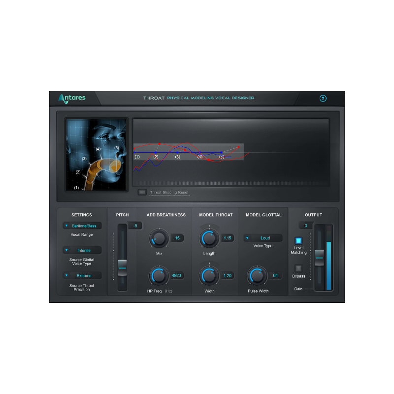Click the Throat Shaping Reset toggle box
This screenshot has width=394, height=394.
pyautogui.click(x=142, y=192)
